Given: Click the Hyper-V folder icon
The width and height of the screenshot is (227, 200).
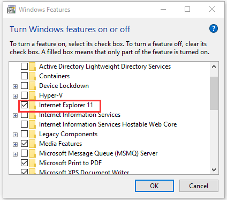Looking at the screenshot, I should (32, 95).
